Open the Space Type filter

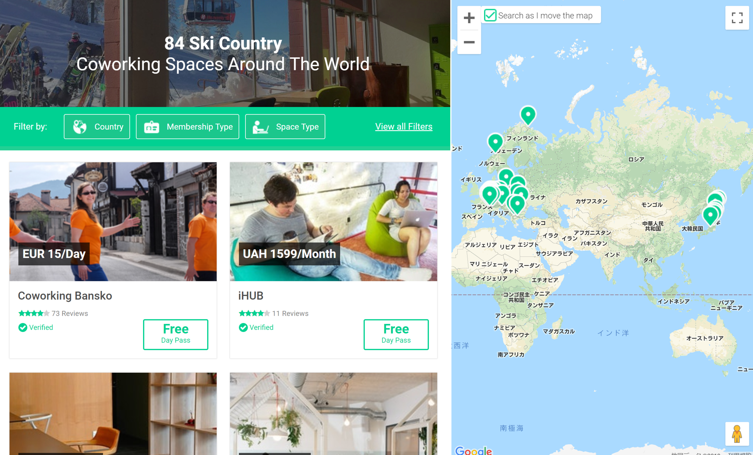point(285,127)
